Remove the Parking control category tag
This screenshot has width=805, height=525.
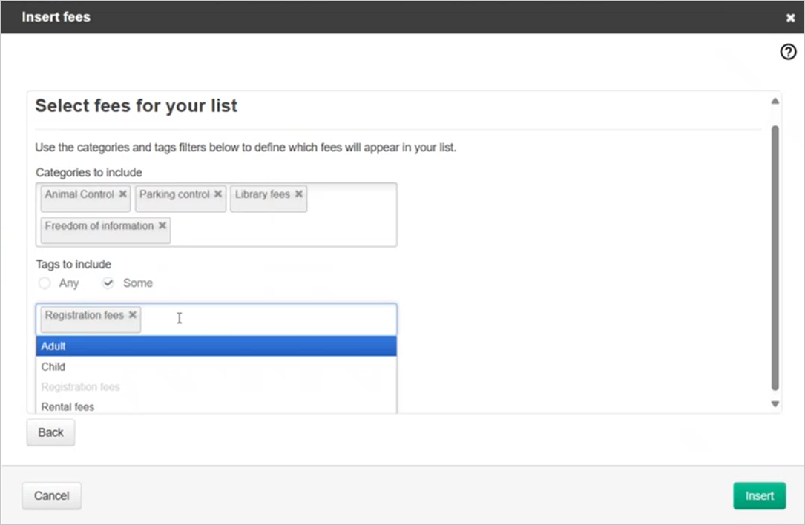[x=218, y=194]
